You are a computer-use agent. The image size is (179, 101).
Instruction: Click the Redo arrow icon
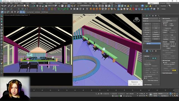click(5, 6)
